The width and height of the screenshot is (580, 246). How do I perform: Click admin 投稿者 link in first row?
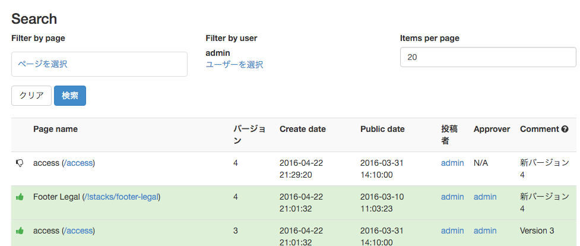point(452,163)
